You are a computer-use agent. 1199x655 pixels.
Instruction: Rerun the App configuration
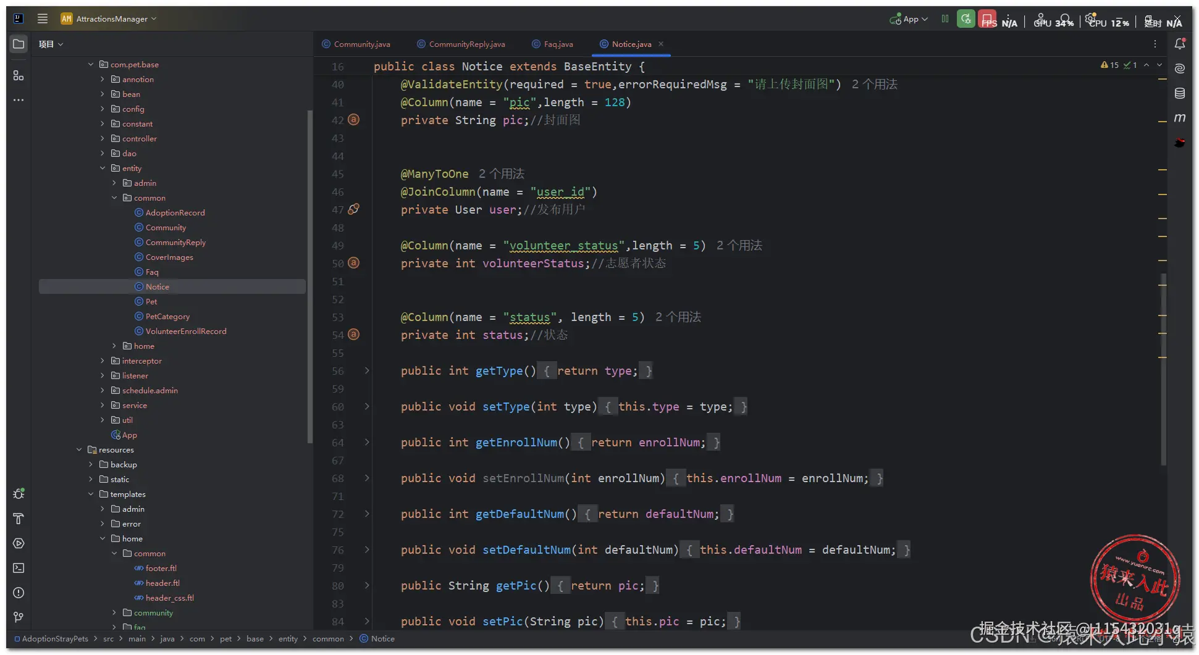click(966, 19)
